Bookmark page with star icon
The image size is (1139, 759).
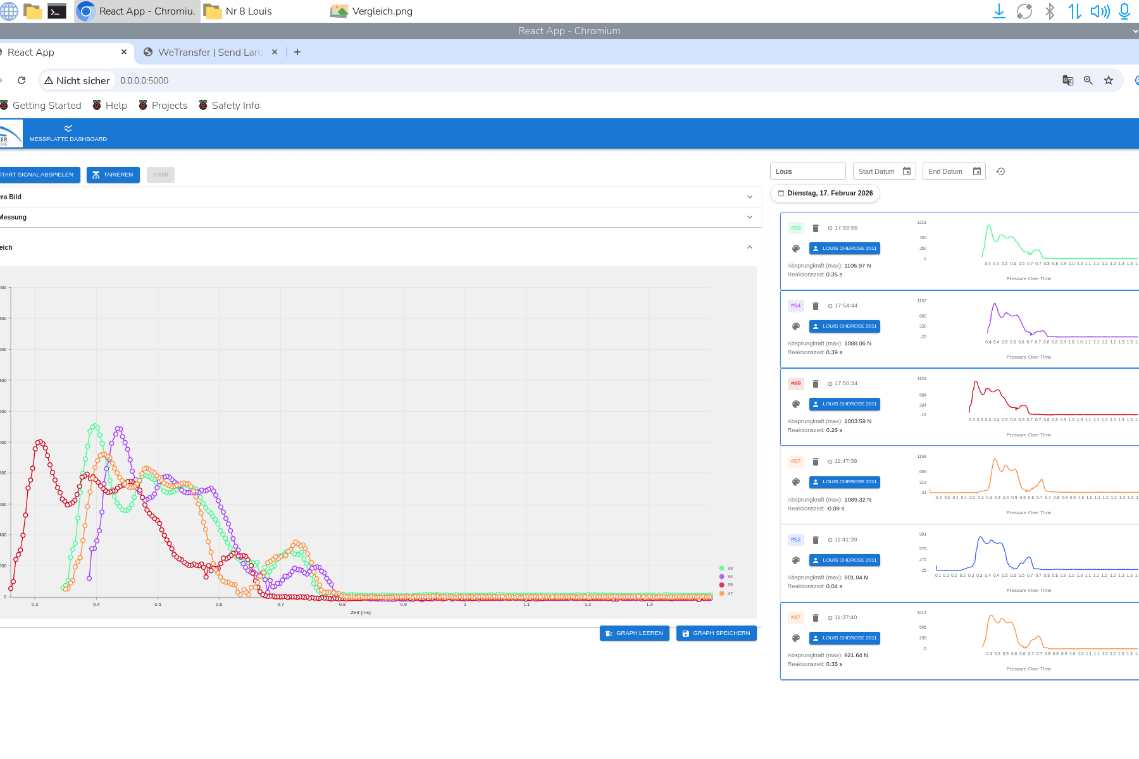(1109, 80)
